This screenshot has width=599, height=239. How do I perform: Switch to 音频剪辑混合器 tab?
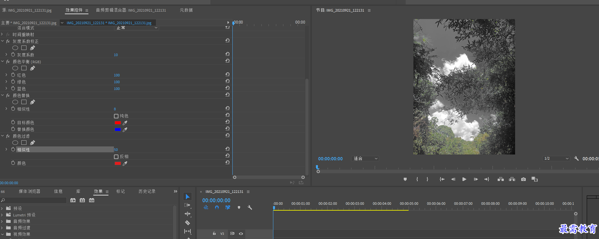click(131, 10)
